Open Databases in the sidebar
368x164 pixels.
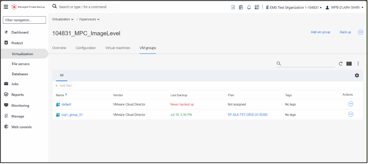pyautogui.click(x=20, y=74)
